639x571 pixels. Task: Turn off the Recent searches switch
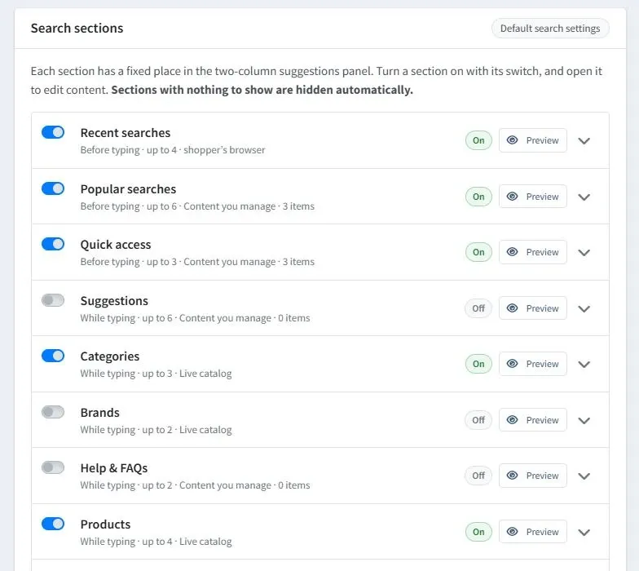point(53,132)
